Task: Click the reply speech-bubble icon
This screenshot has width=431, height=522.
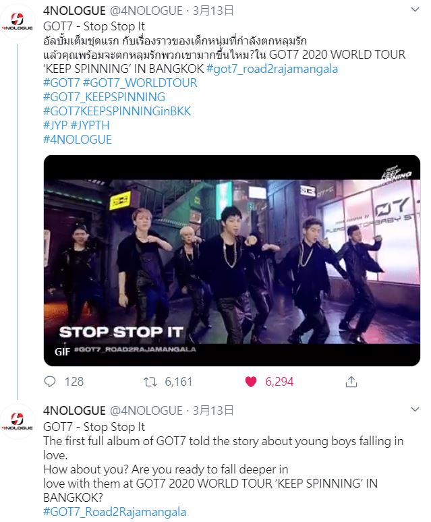Action: (50, 382)
